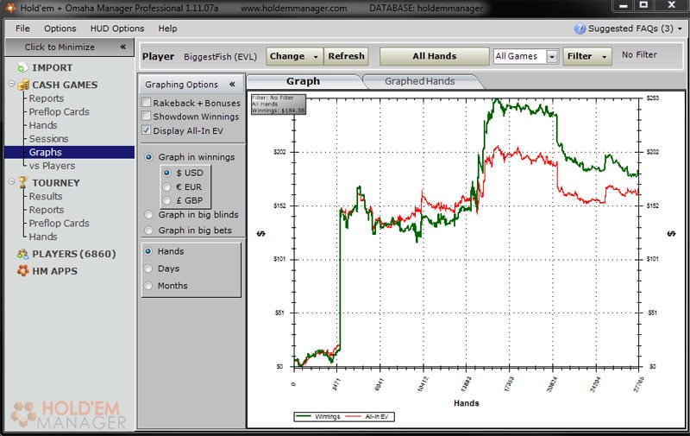690x436 pixels.
Task: Open the HUD Options menu
Action: point(117,28)
